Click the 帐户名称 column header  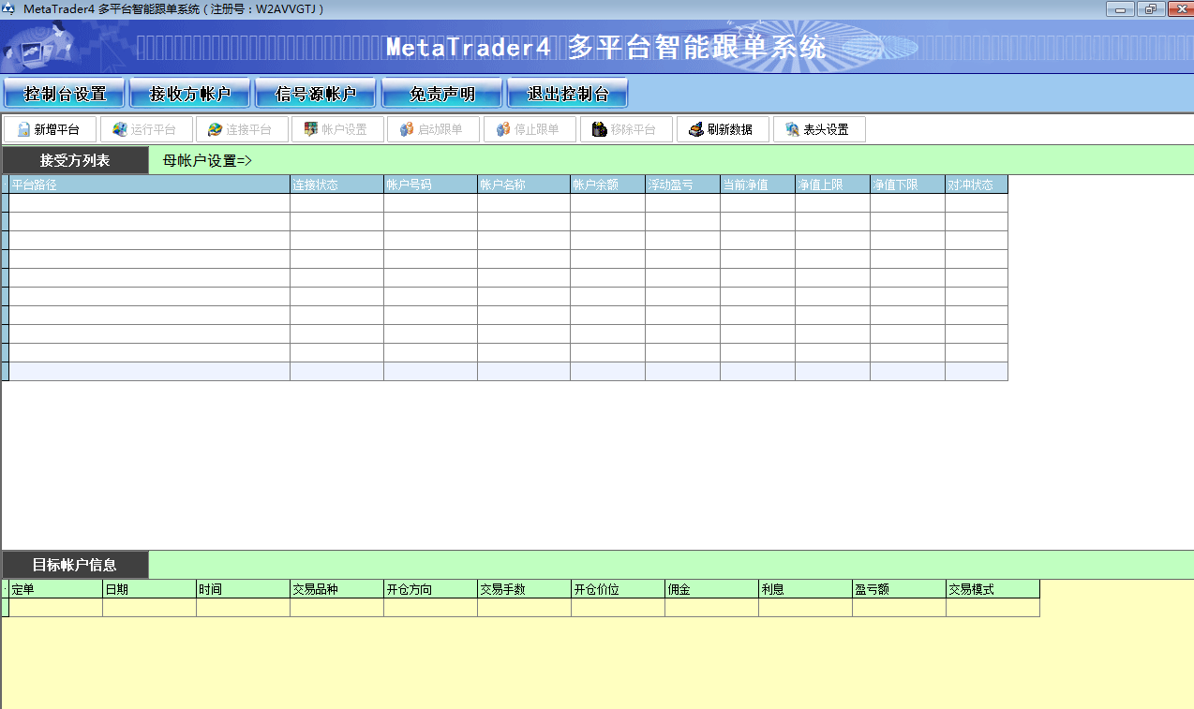[x=524, y=185]
